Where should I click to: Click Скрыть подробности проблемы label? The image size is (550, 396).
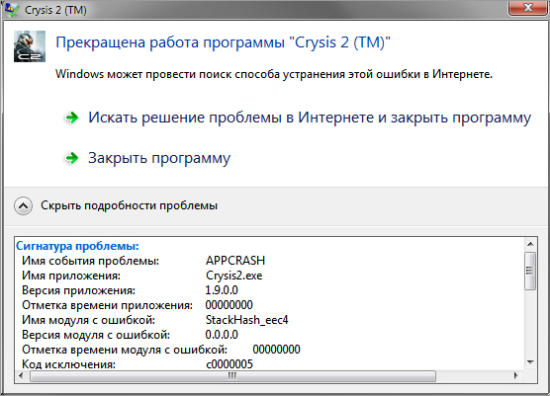point(129,205)
